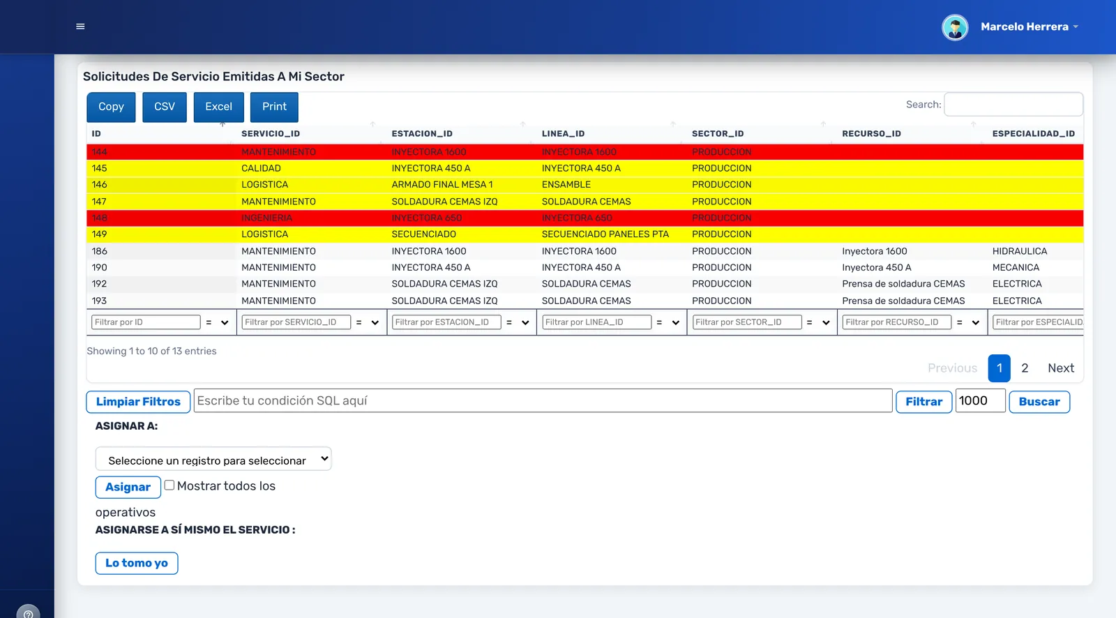Select page 1 in pagination
The width and height of the screenshot is (1116, 618).
999,368
